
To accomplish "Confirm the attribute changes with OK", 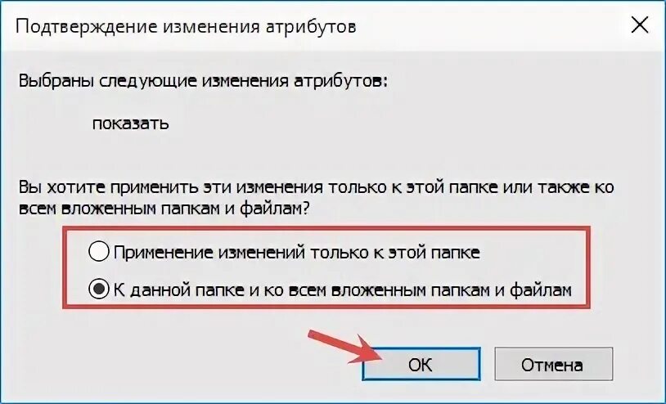I will click(421, 364).
